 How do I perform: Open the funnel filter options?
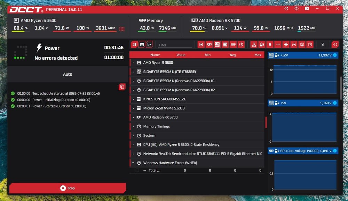(323, 45)
